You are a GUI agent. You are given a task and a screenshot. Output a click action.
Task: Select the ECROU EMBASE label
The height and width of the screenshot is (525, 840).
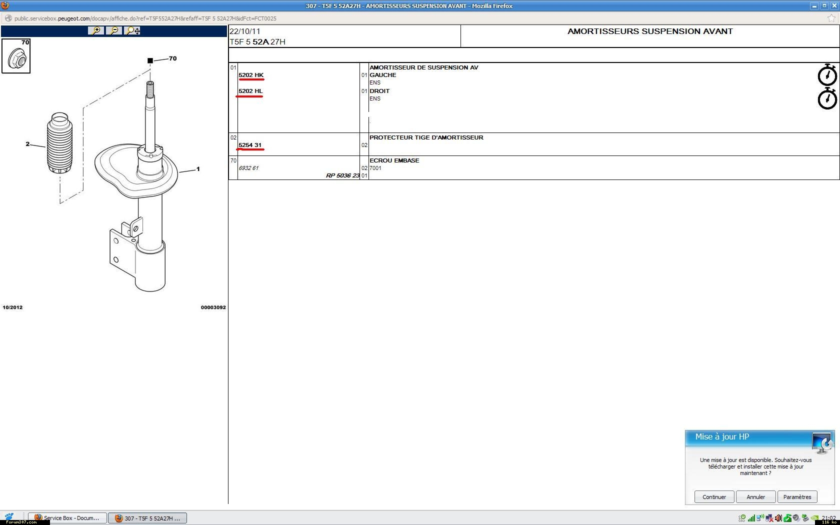pyautogui.click(x=394, y=160)
